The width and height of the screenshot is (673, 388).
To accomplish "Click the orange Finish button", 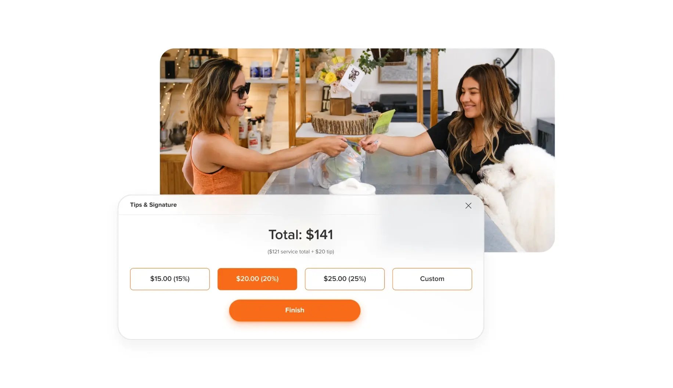I will 295,310.
